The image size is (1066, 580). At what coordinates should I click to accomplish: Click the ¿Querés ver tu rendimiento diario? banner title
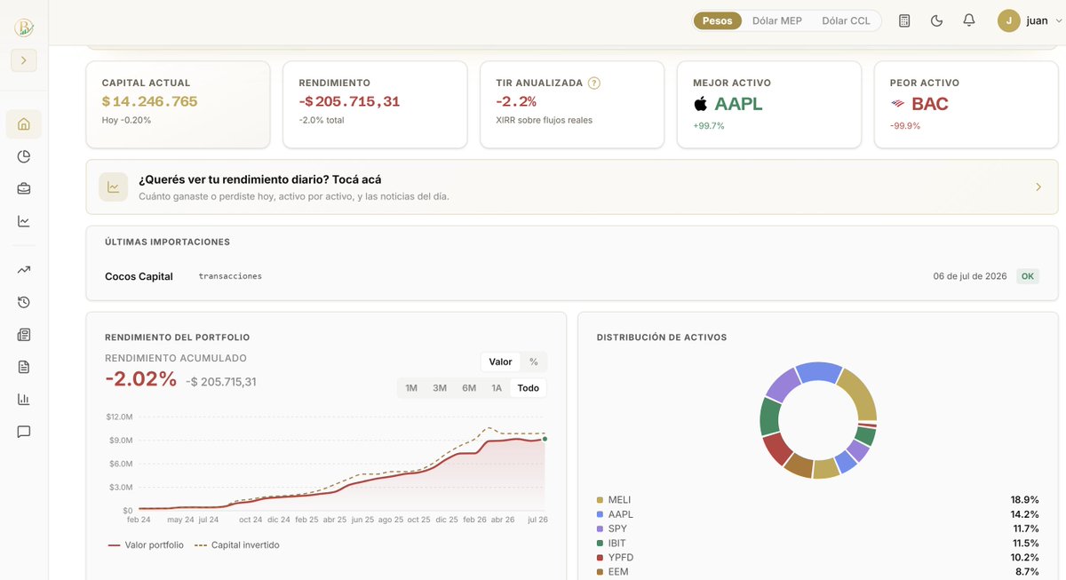[260, 179]
